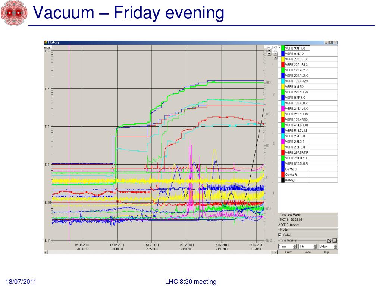Image resolution: width=382 pixels, height=286 pixels.
Task: Click the timestamp 15-07-11 20:26:06
Action: pyautogui.click(x=290, y=220)
